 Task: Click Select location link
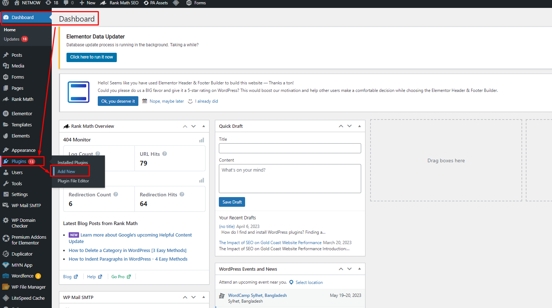309,283
